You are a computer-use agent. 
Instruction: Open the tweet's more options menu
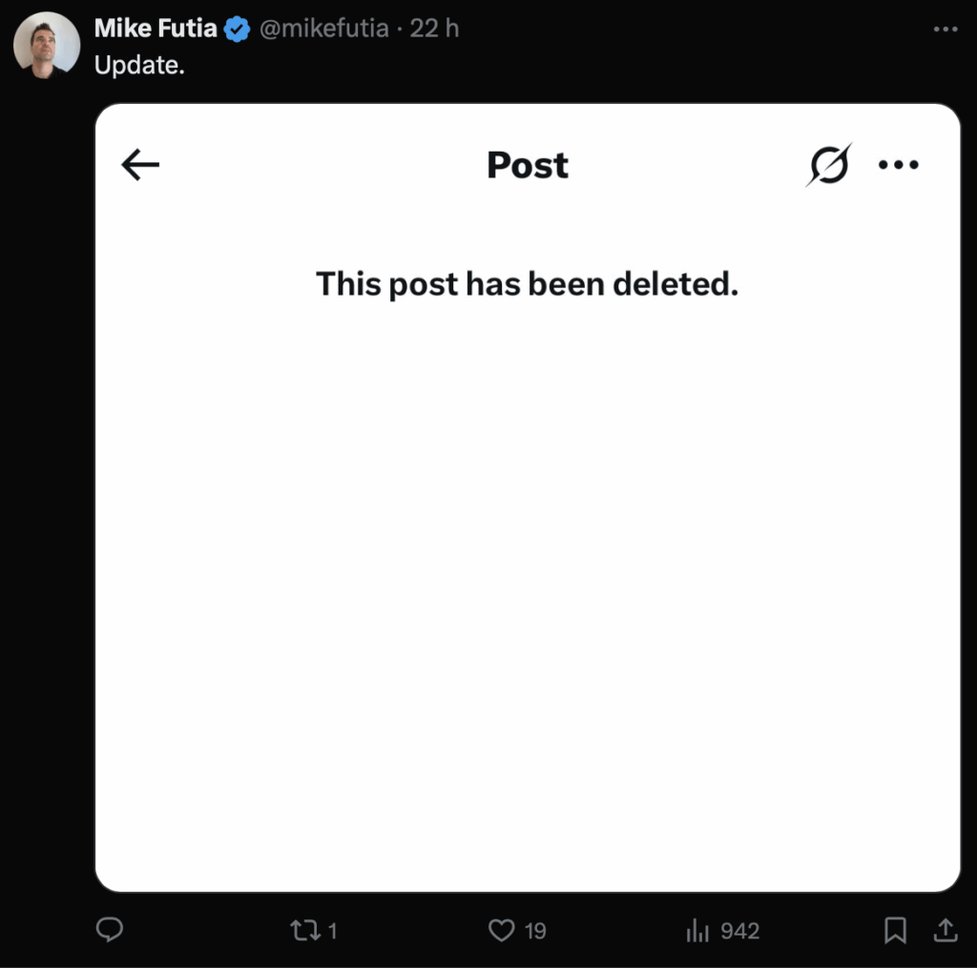tap(946, 30)
